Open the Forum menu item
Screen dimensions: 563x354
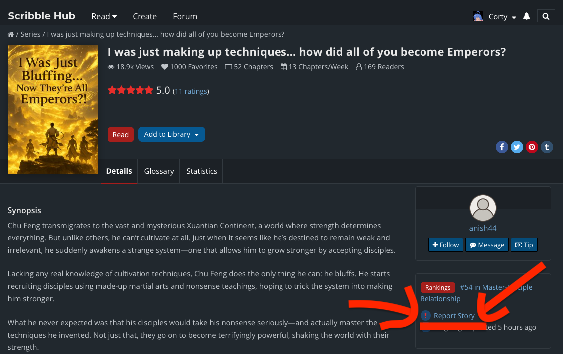(x=185, y=16)
